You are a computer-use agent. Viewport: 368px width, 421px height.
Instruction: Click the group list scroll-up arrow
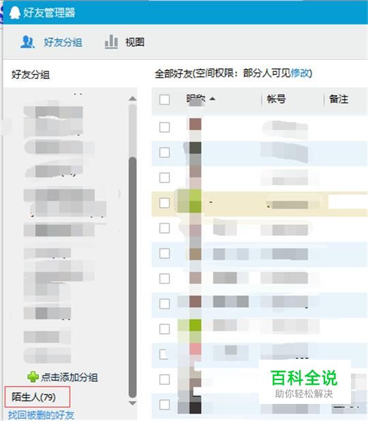click(x=132, y=99)
